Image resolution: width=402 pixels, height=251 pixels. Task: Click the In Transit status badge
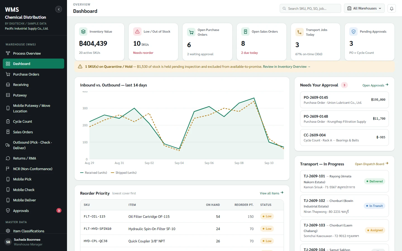(x=374, y=206)
